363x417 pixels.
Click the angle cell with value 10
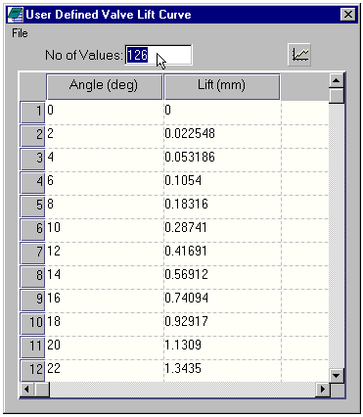click(105, 229)
